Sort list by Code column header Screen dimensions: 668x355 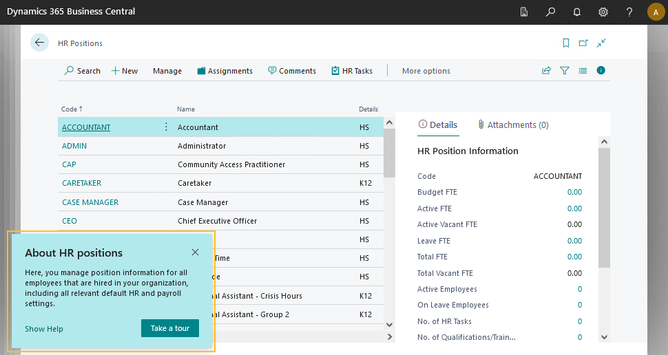click(x=69, y=109)
